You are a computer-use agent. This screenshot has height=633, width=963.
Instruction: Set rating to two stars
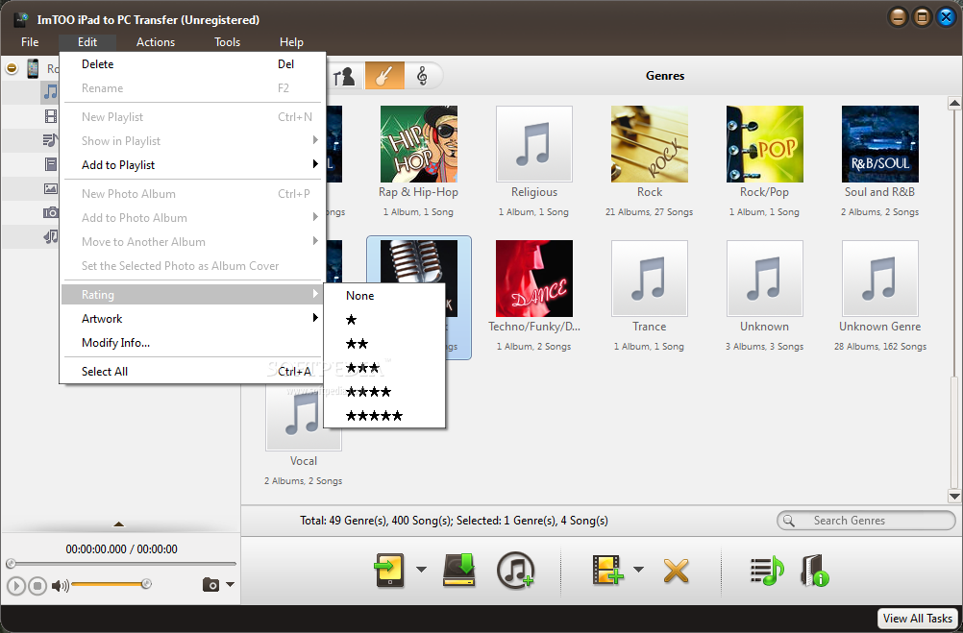[x=383, y=343]
